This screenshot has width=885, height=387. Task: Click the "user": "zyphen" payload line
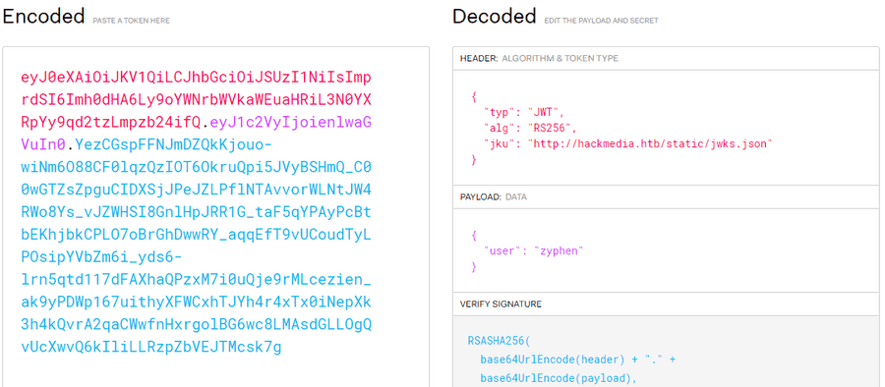532,251
